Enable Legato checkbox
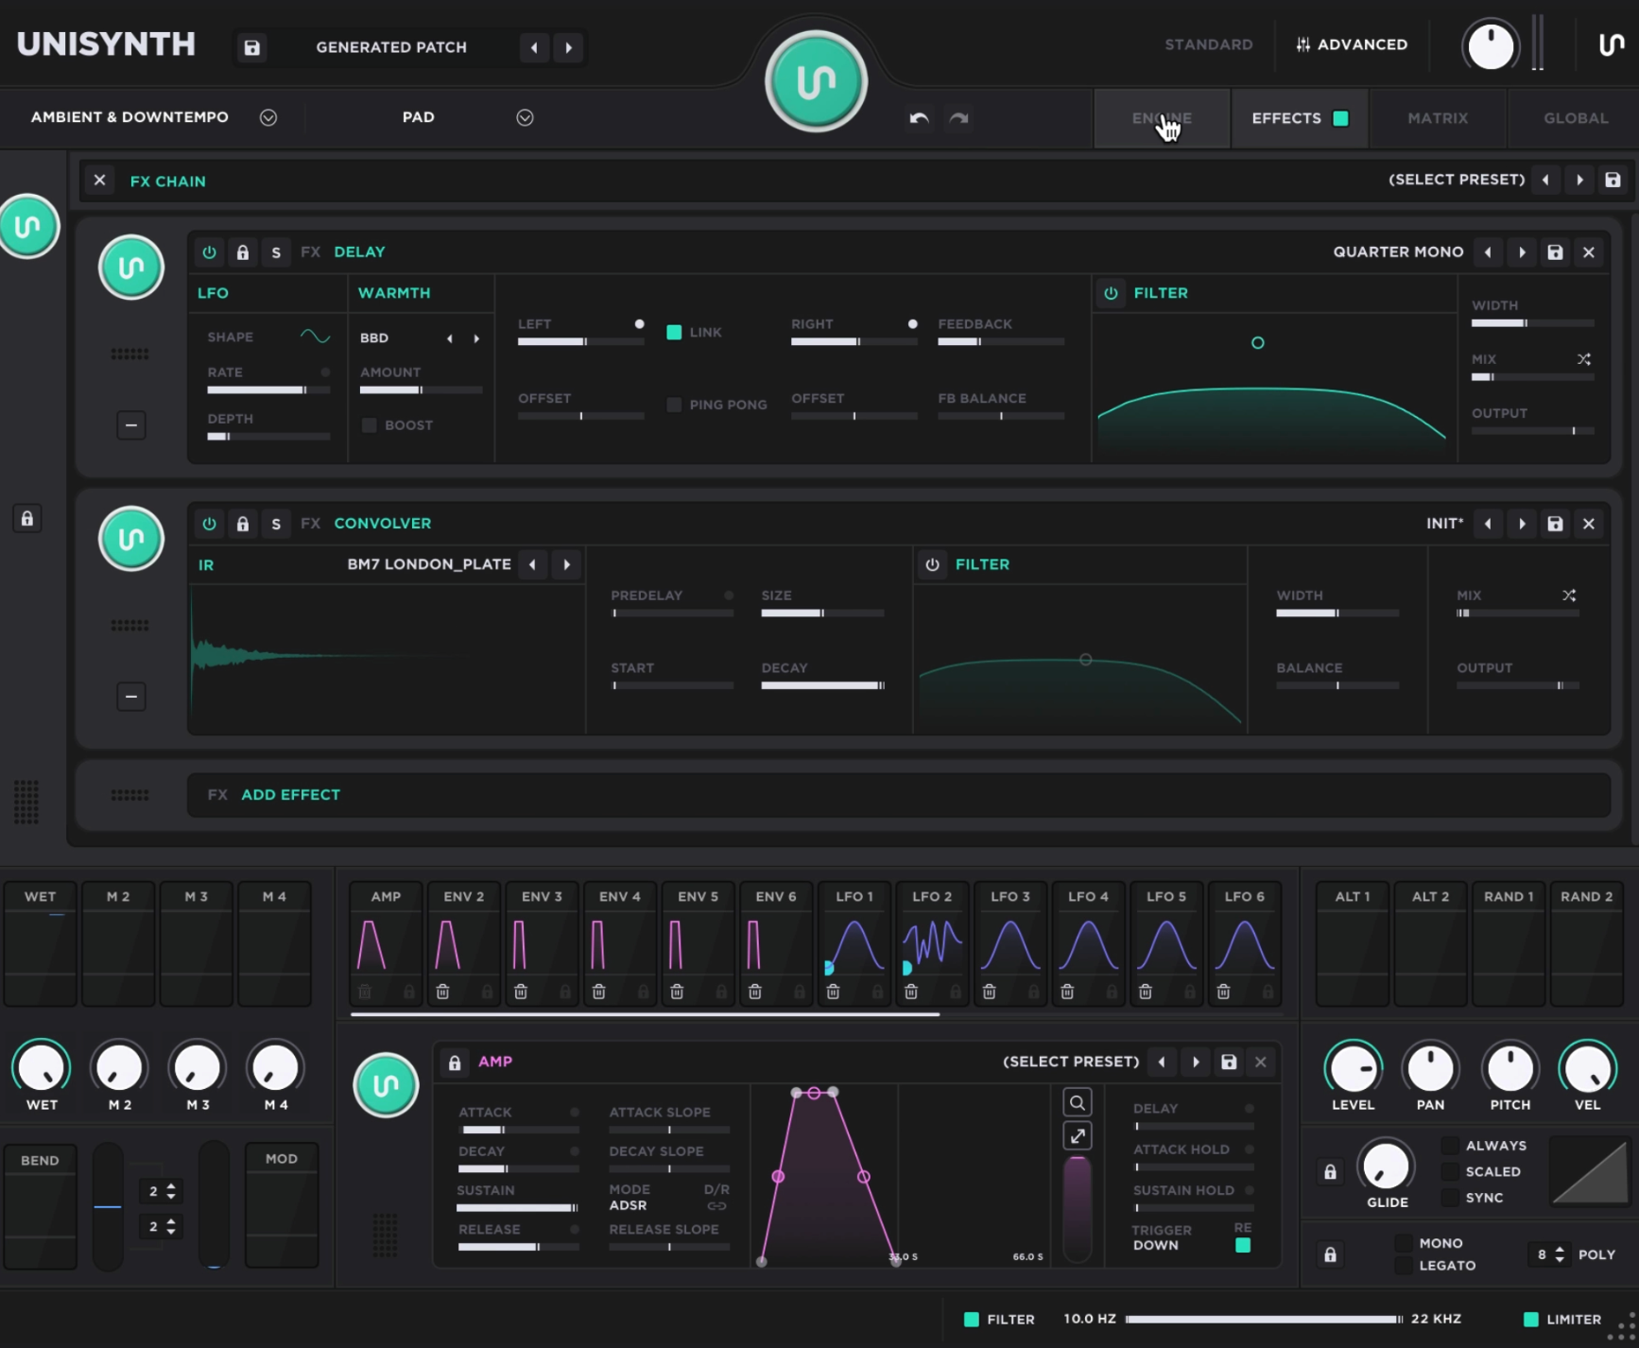The image size is (1639, 1348). coord(1404,1266)
